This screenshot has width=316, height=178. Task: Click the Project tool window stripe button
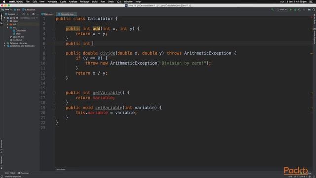point(1,19)
